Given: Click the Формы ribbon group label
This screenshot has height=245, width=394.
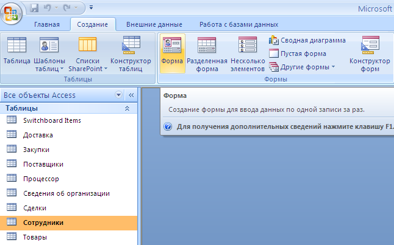Looking at the screenshot, I should pos(276,79).
